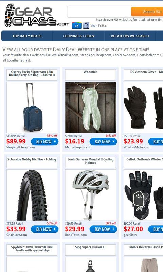View the Schwalbe tire product image
163x272 pixels.
pyautogui.click(x=32, y=195)
